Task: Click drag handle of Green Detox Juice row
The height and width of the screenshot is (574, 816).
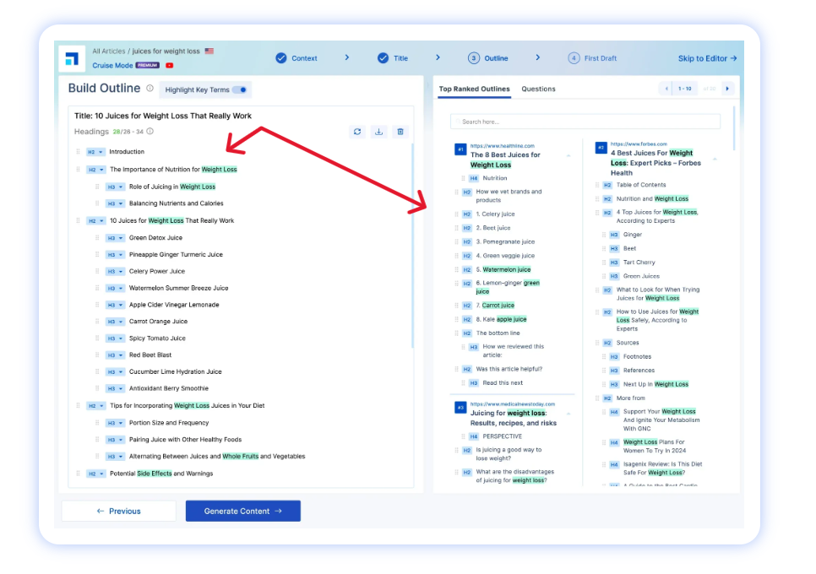Action: (97, 237)
